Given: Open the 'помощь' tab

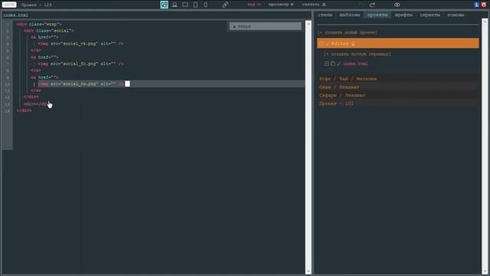Looking at the screenshot, I should 456,15.
